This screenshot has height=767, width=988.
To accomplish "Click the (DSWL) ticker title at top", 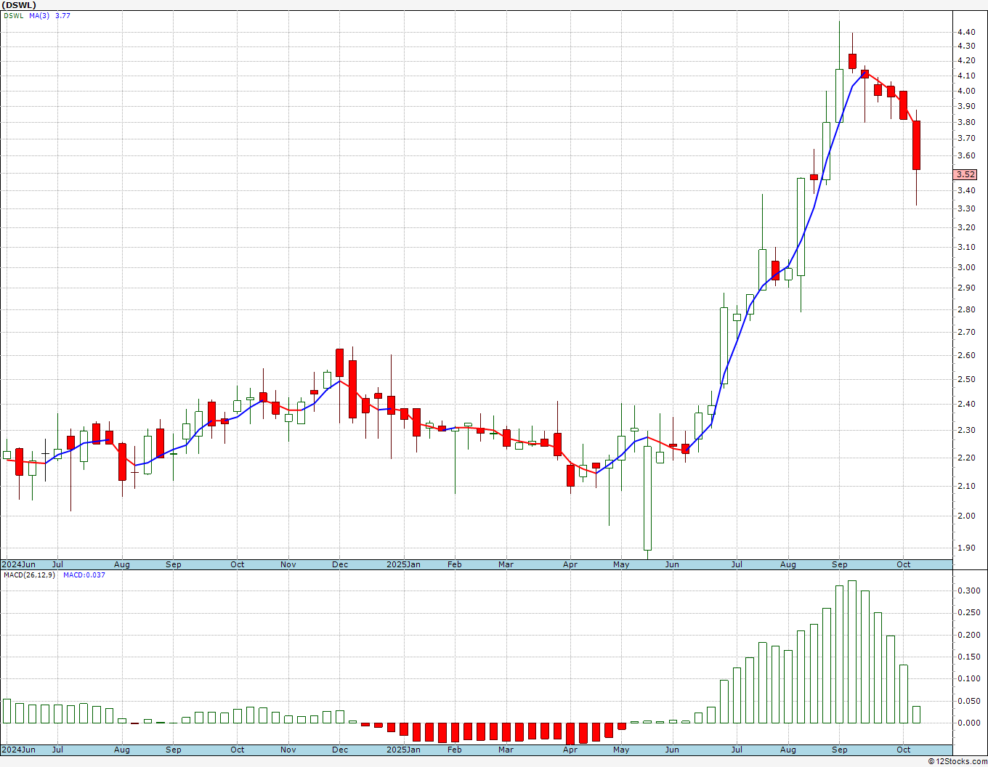I will point(19,5).
